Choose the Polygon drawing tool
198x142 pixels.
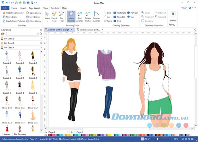(x=132, y=13)
